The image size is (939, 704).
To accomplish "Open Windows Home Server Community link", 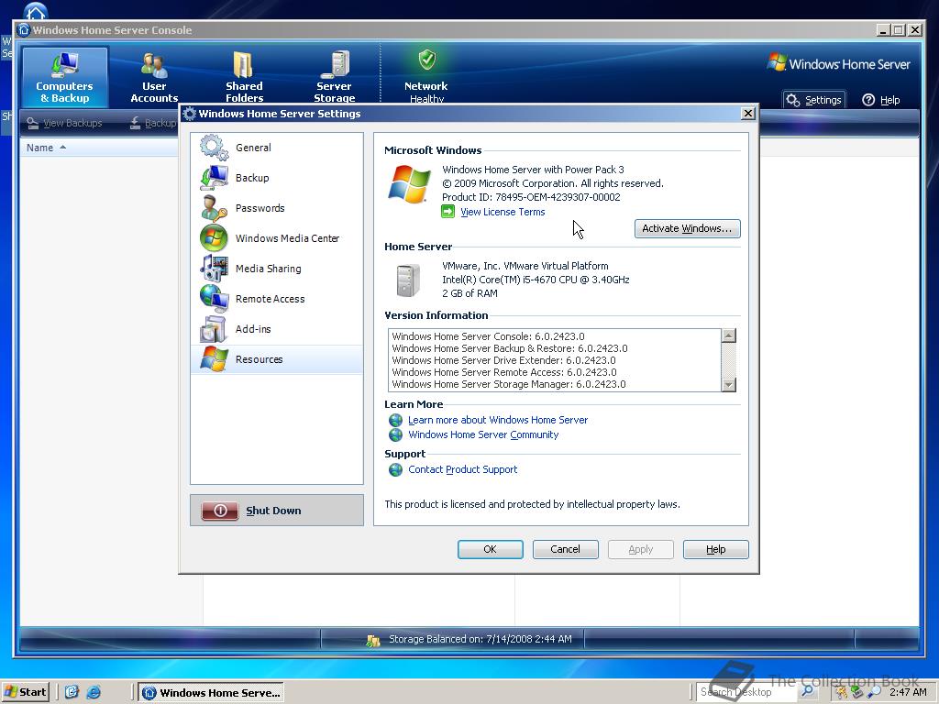I will [x=483, y=434].
